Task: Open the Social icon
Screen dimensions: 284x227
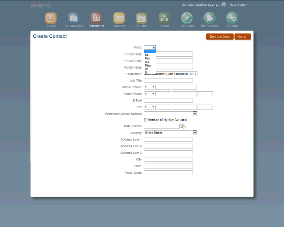Action: (164, 18)
